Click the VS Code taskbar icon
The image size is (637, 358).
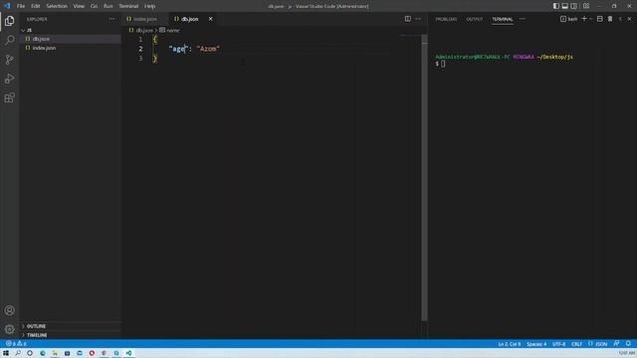tap(128, 353)
